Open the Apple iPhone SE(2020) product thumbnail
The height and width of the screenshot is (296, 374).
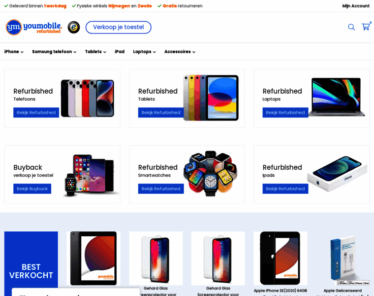click(x=280, y=258)
